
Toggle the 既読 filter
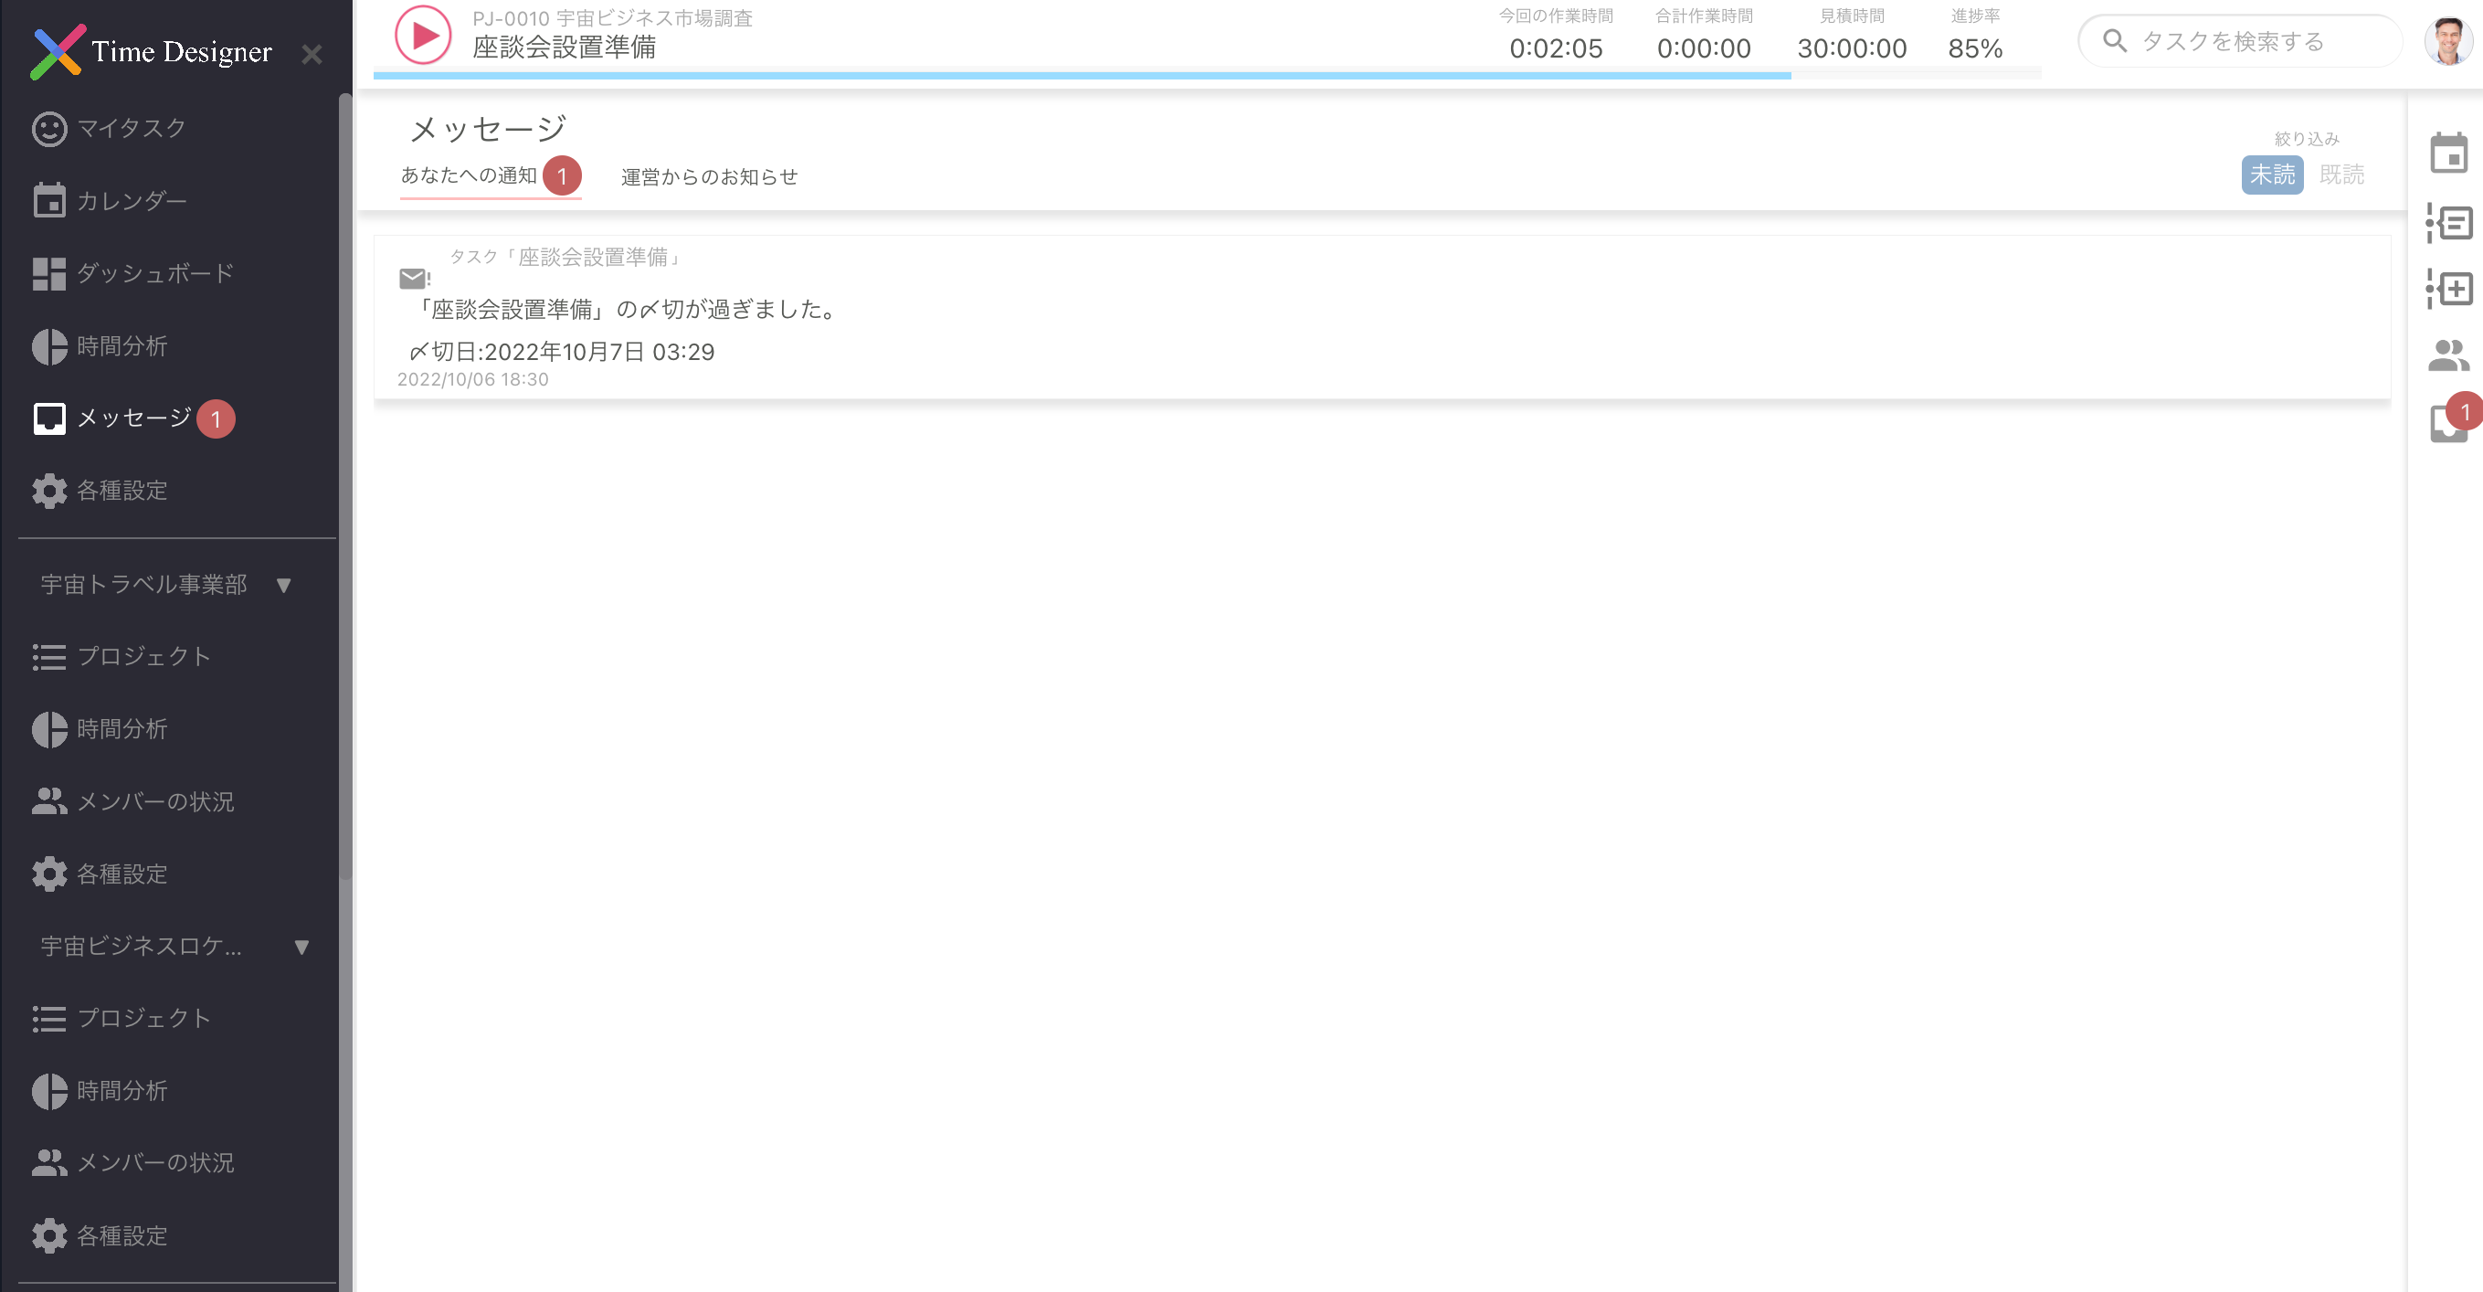(x=2340, y=175)
